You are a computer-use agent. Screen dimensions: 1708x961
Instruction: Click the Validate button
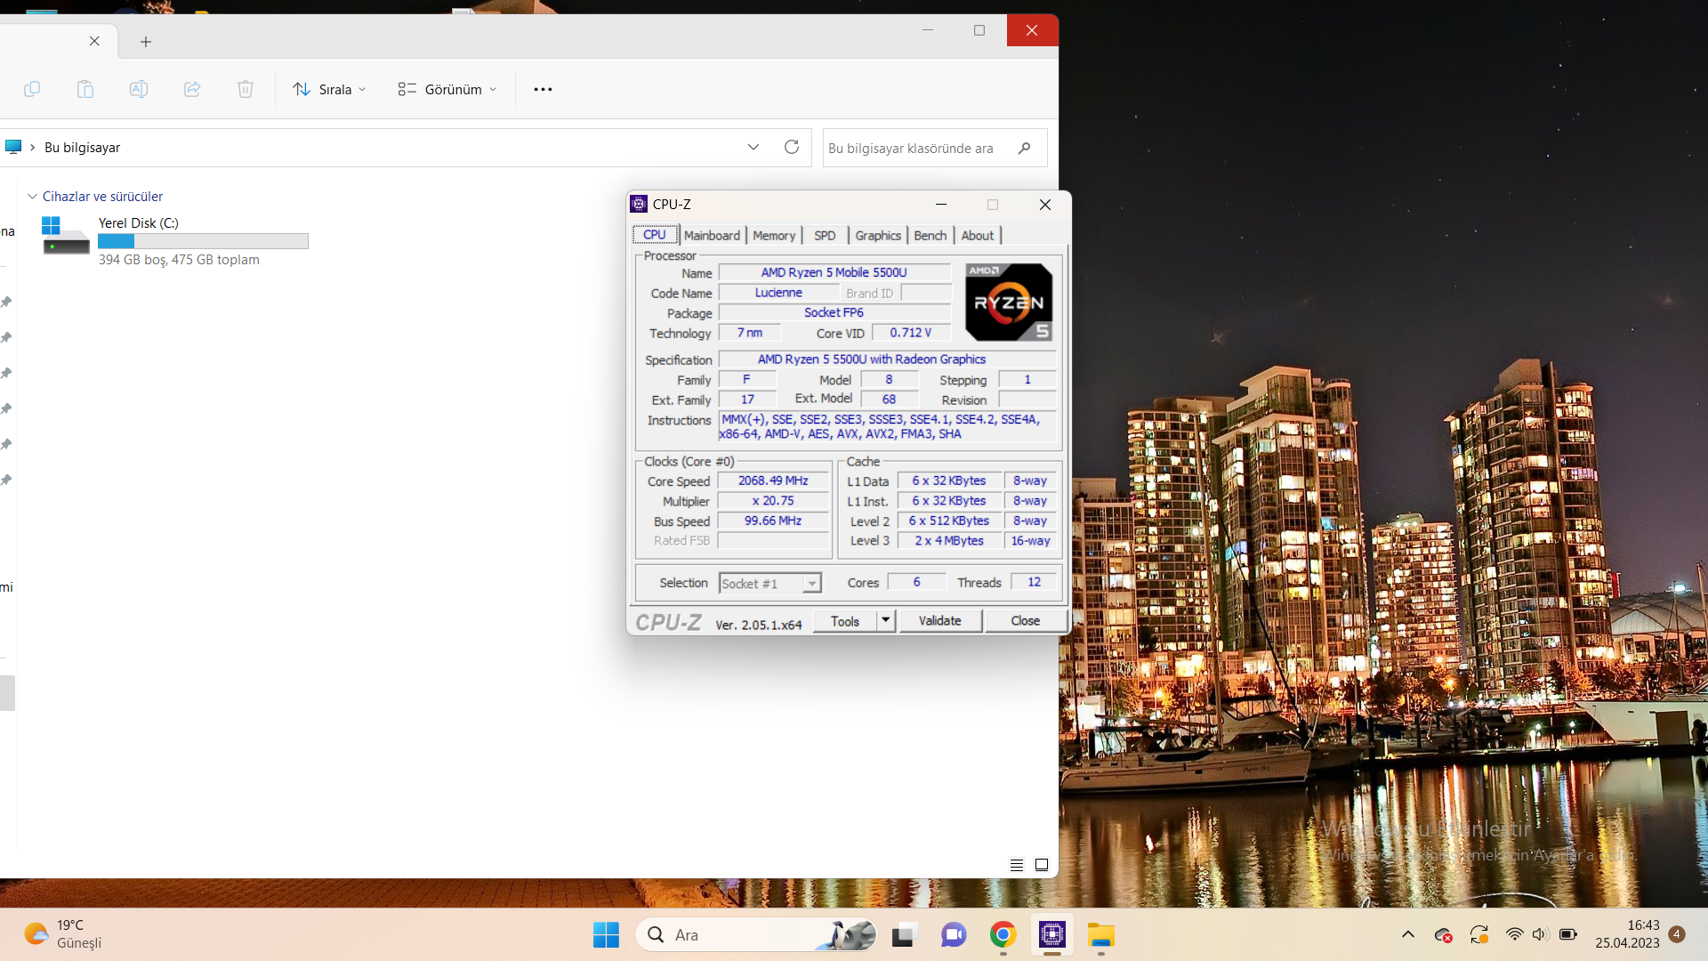939,620
